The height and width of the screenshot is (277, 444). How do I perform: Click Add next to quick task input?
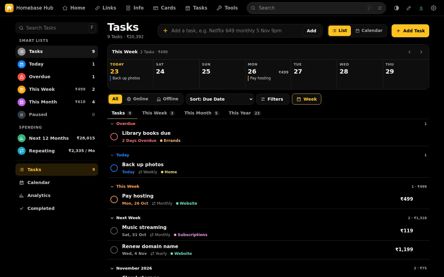(311, 31)
